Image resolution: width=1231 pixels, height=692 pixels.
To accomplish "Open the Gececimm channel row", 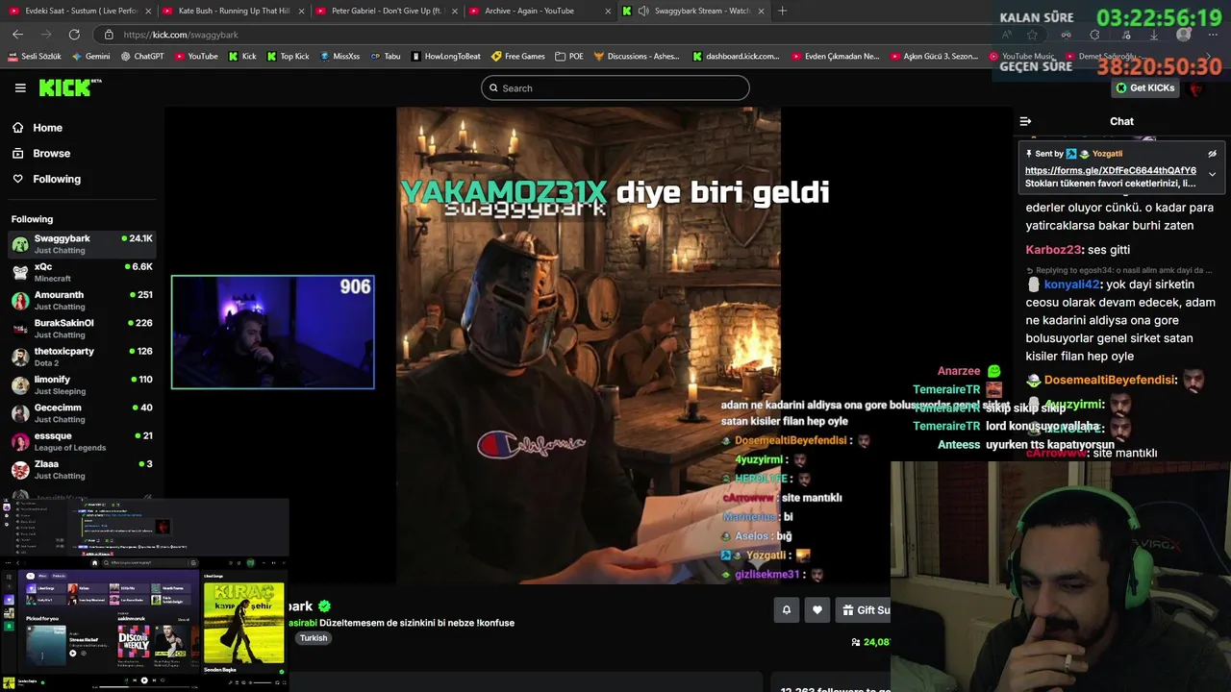I will pos(83,413).
